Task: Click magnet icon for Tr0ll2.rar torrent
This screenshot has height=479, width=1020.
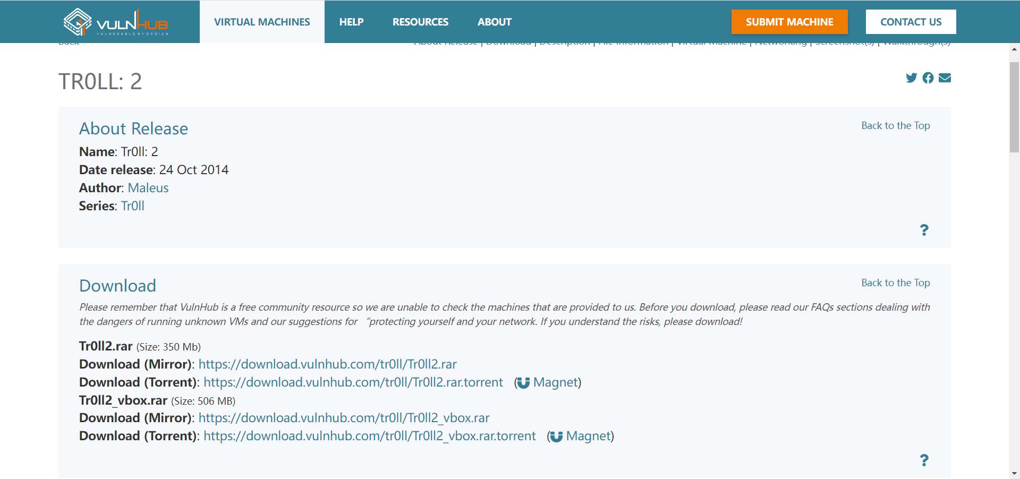Action: click(523, 383)
